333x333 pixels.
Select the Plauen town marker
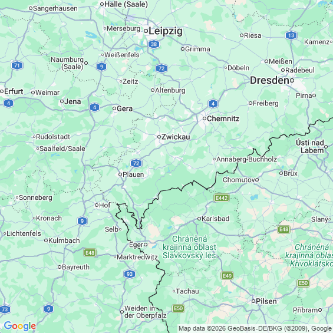[120, 174]
